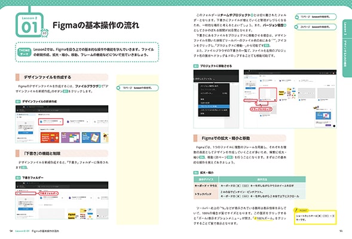Image resolution: width=352 pixels, height=239 pixels.
Task: Open the dropdown chevron next to the file name
Action: pos(214,79)
